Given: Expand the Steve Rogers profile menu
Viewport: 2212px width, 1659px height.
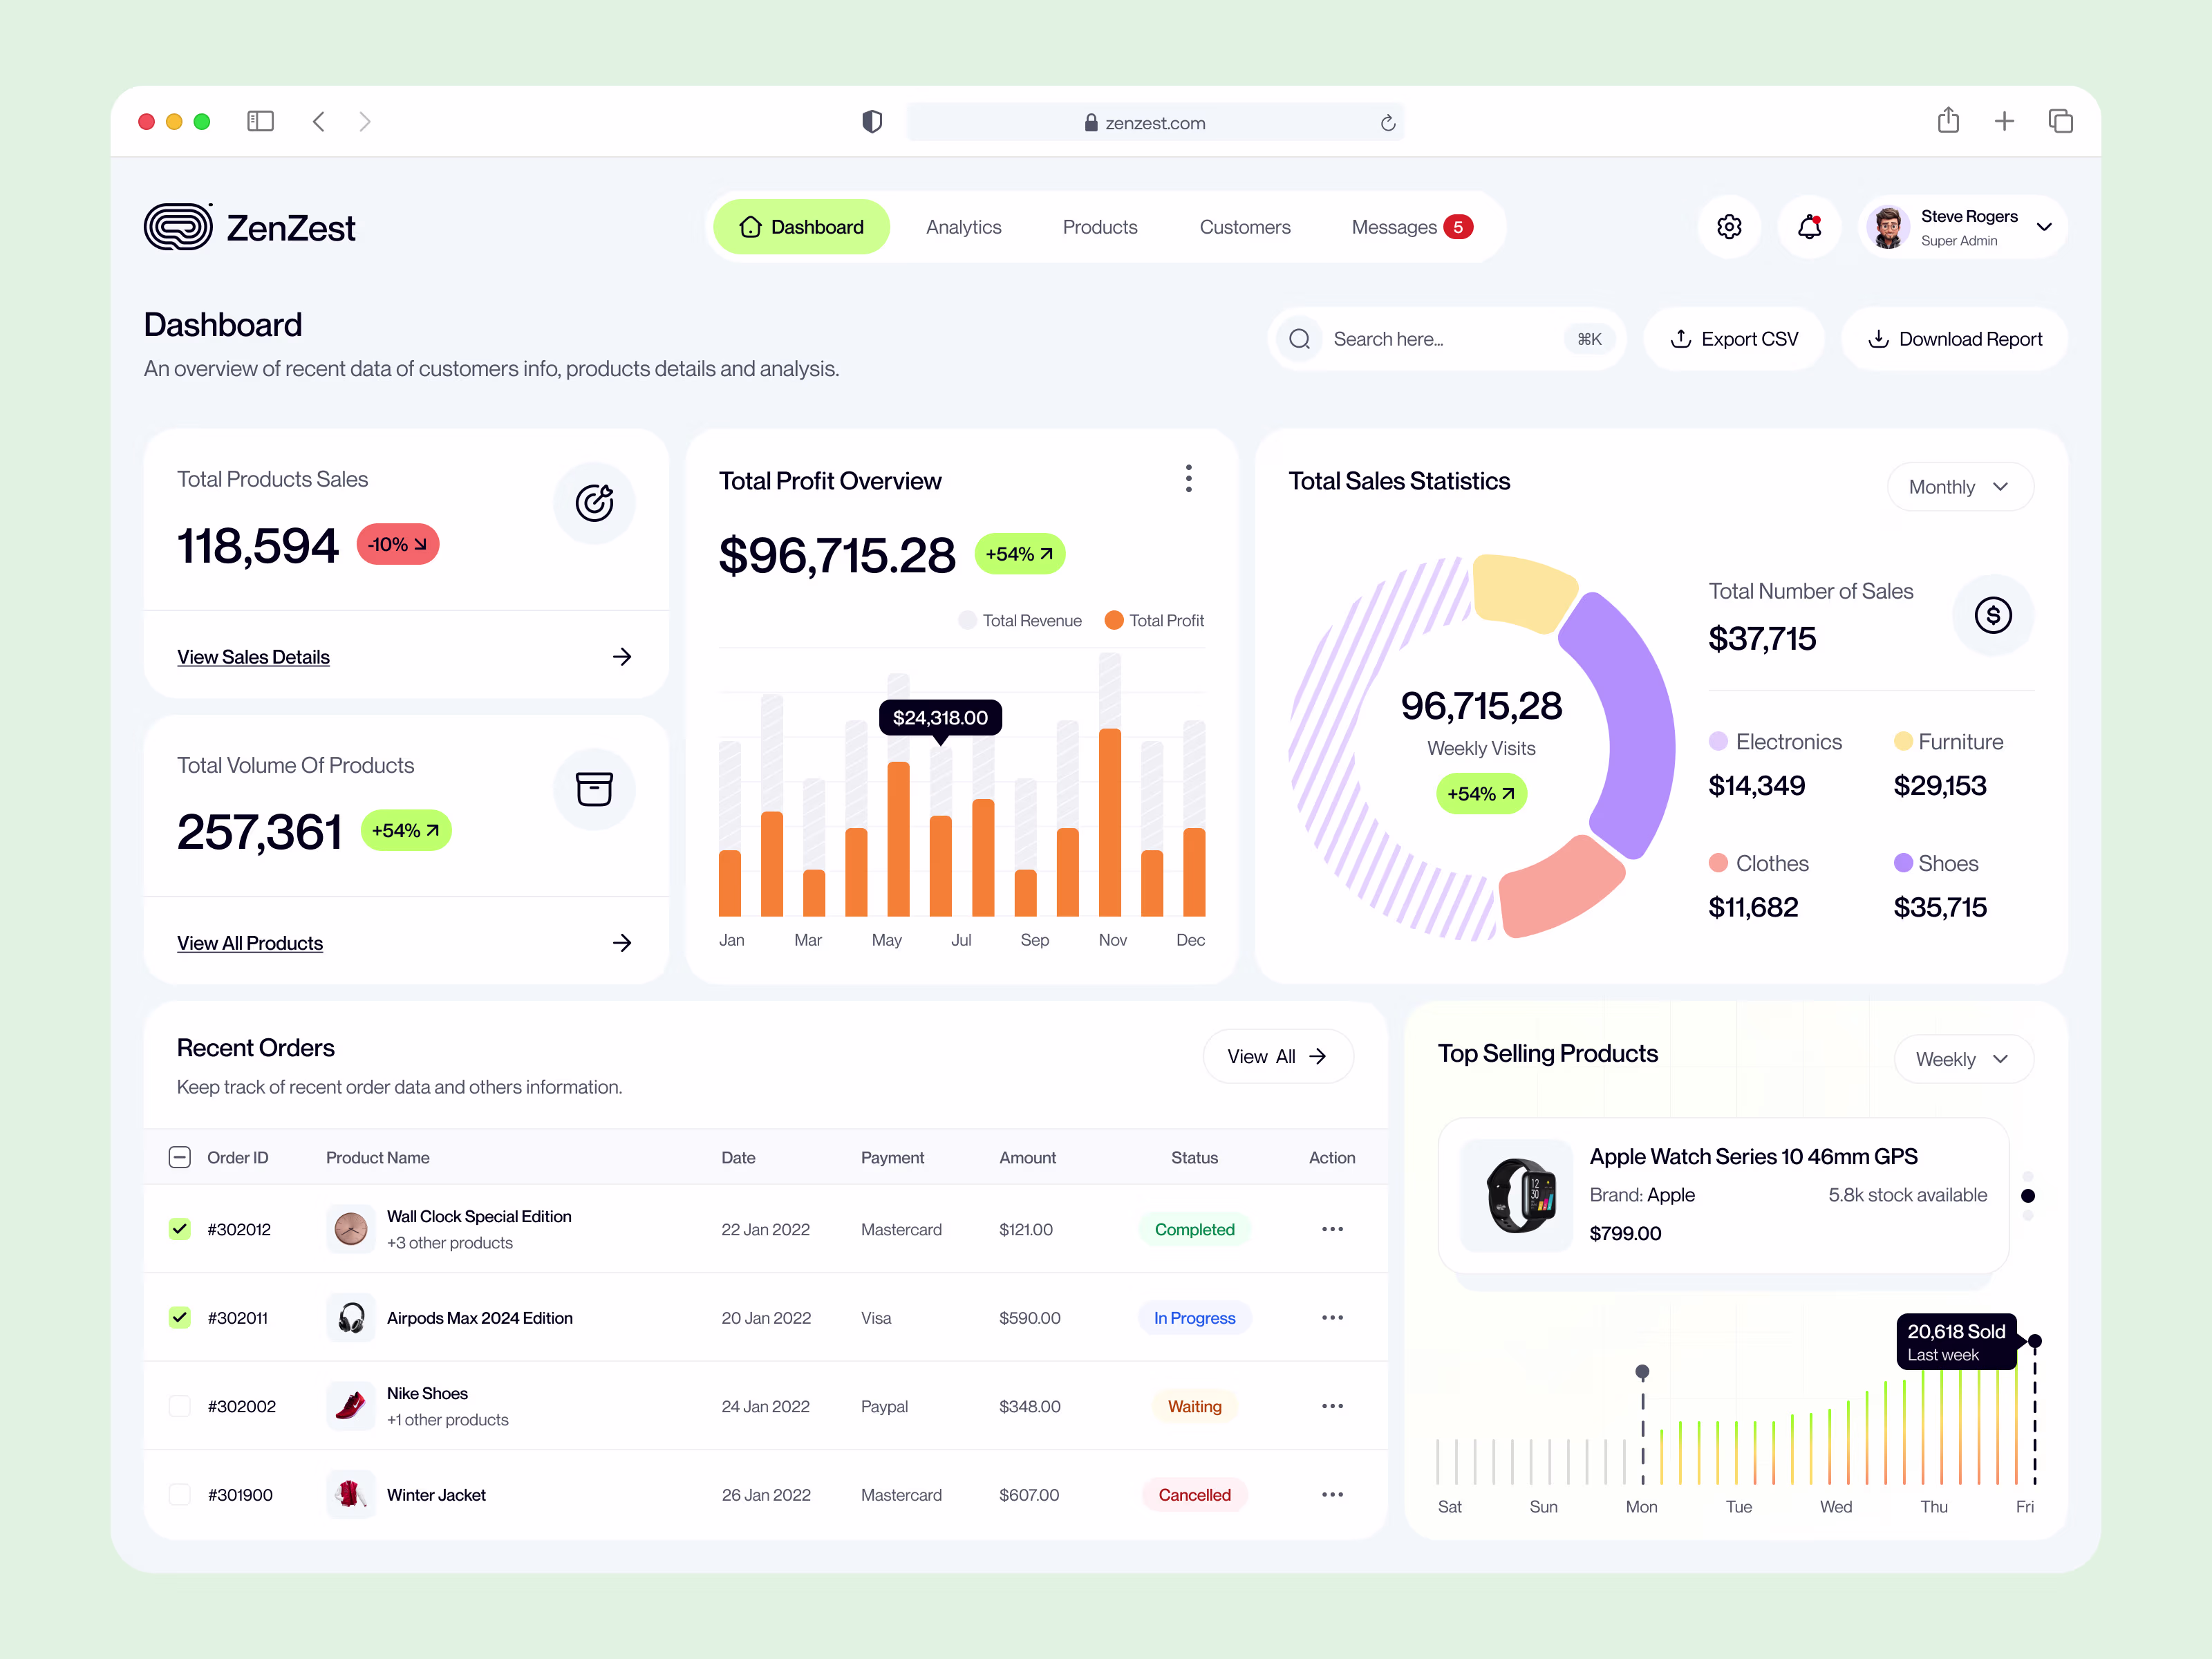Looking at the screenshot, I should click(2044, 226).
